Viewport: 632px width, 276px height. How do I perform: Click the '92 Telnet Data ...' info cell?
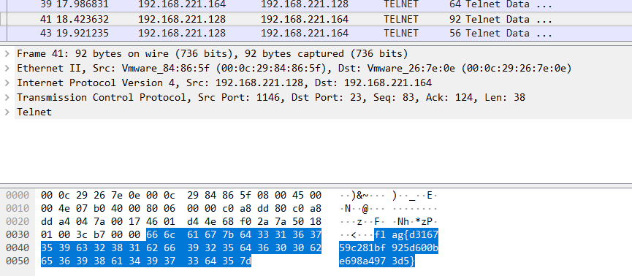[x=500, y=19]
